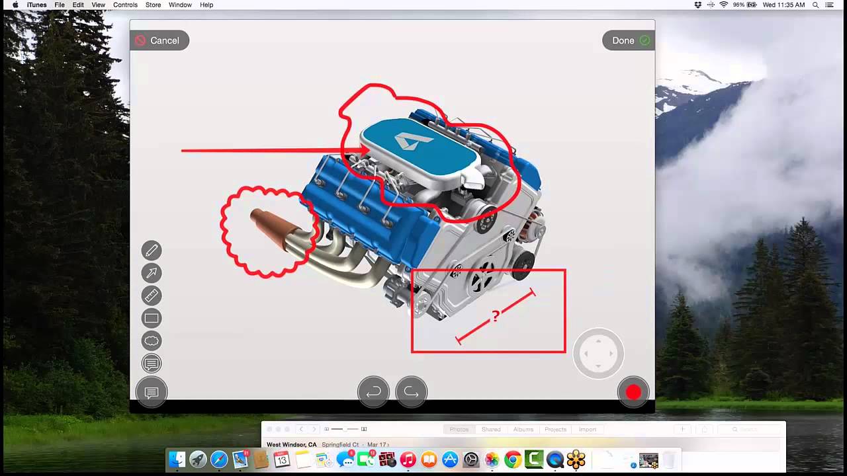847x476 pixels.
Task: Open Launchpad from the Dock
Action: tap(198, 459)
